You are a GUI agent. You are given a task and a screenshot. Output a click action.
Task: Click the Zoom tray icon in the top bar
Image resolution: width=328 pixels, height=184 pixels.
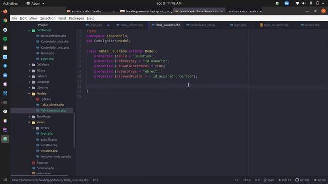[x=286, y=3]
